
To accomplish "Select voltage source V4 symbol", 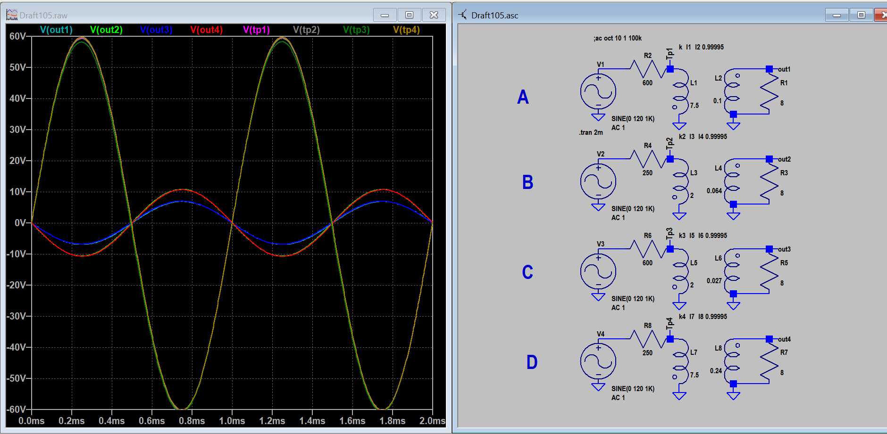I will click(x=598, y=361).
